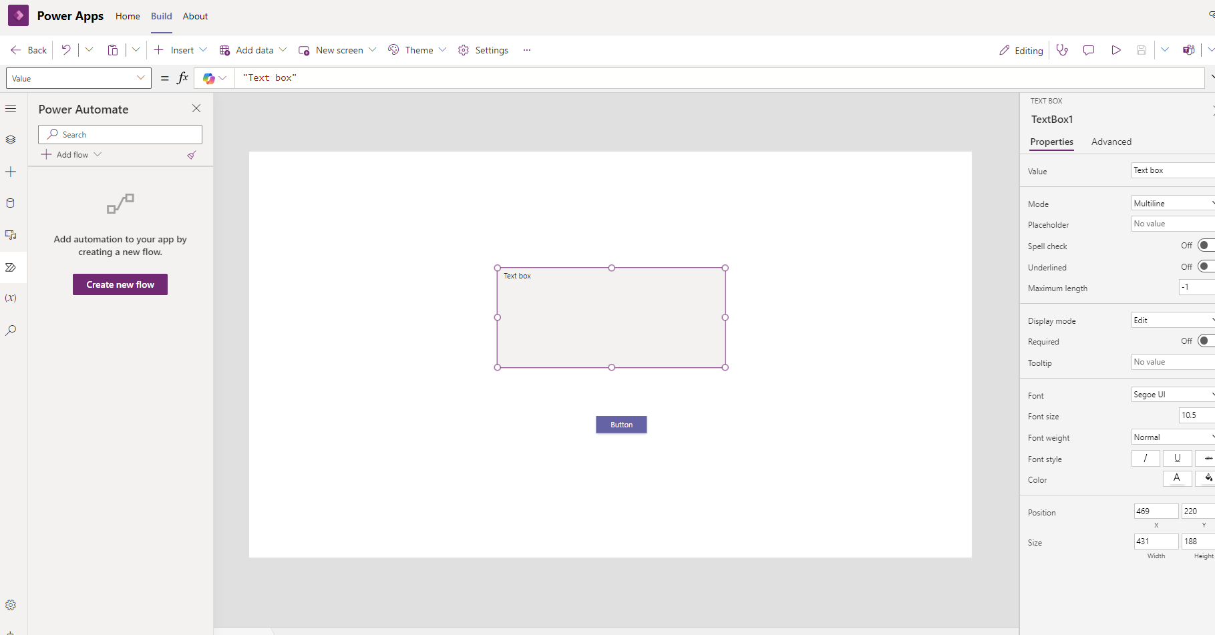This screenshot has width=1215, height=635.
Task: Open the Media sidebar icon
Action: click(11, 235)
